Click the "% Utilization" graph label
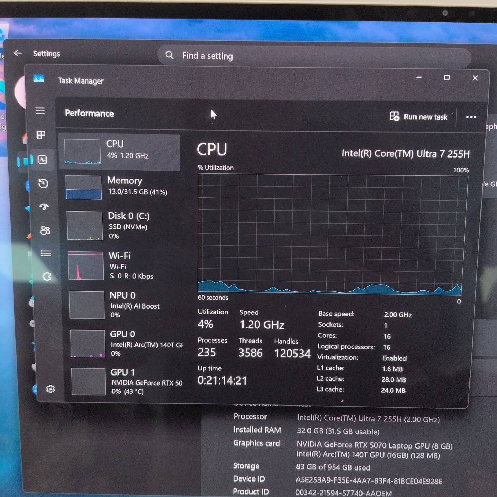The height and width of the screenshot is (497, 497). click(216, 168)
